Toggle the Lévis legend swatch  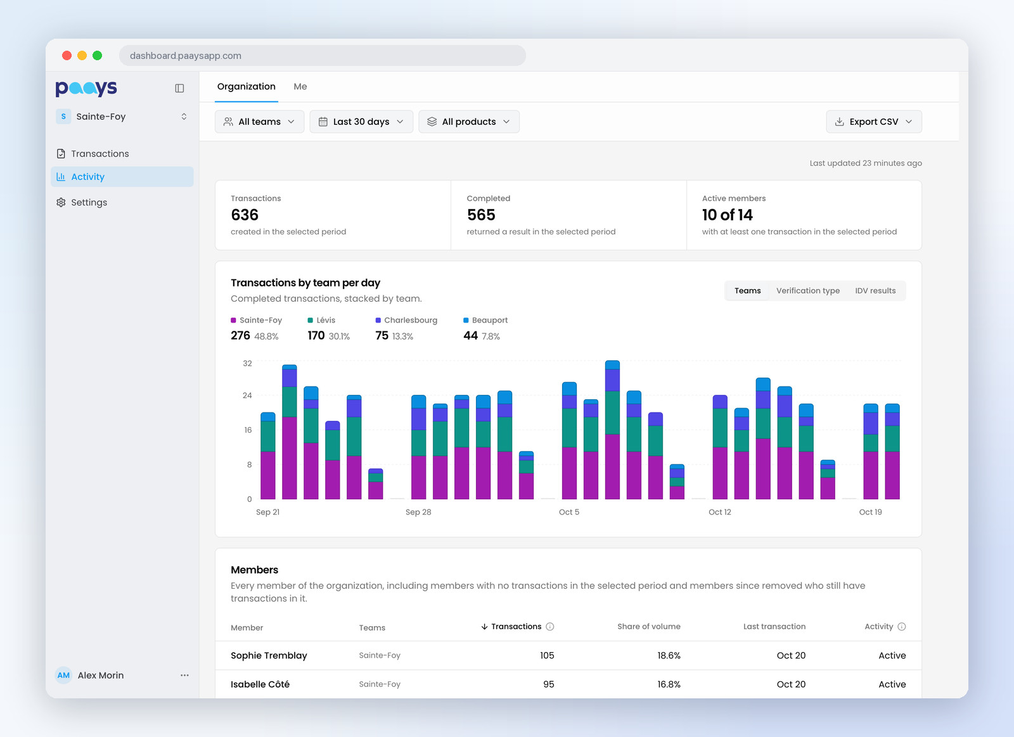[310, 321]
